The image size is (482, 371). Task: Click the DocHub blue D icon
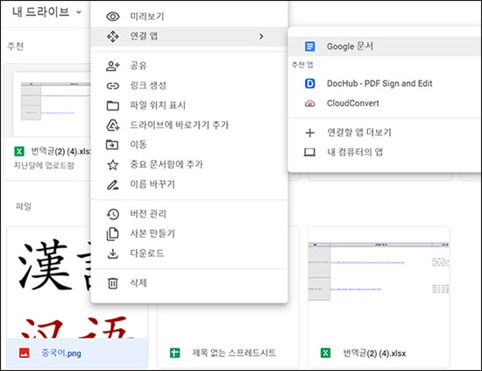click(x=309, y=83)
